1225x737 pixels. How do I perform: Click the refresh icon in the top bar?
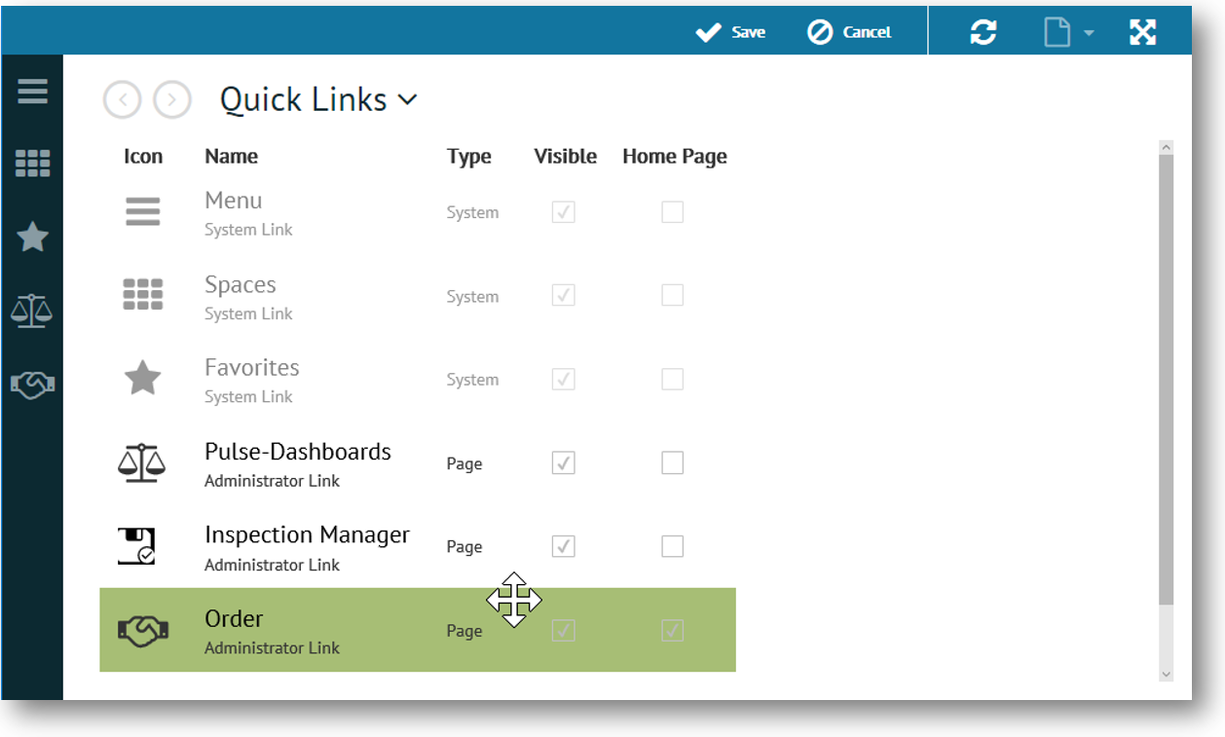(x=984, y=32)
